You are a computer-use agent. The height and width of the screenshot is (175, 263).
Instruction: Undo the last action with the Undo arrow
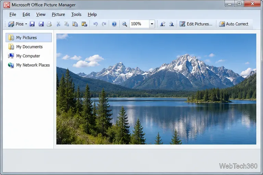pos(96,24)
